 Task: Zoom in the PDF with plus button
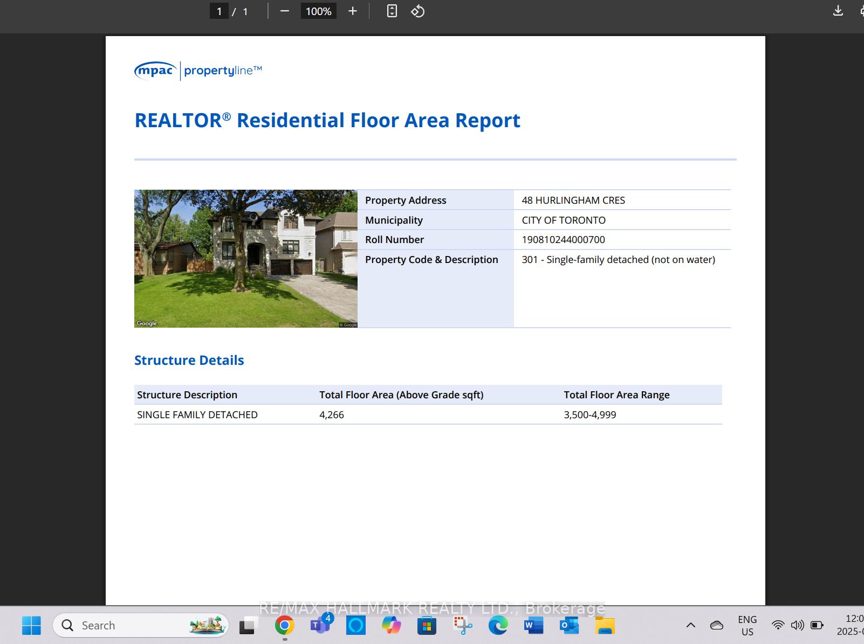(353, 11)
